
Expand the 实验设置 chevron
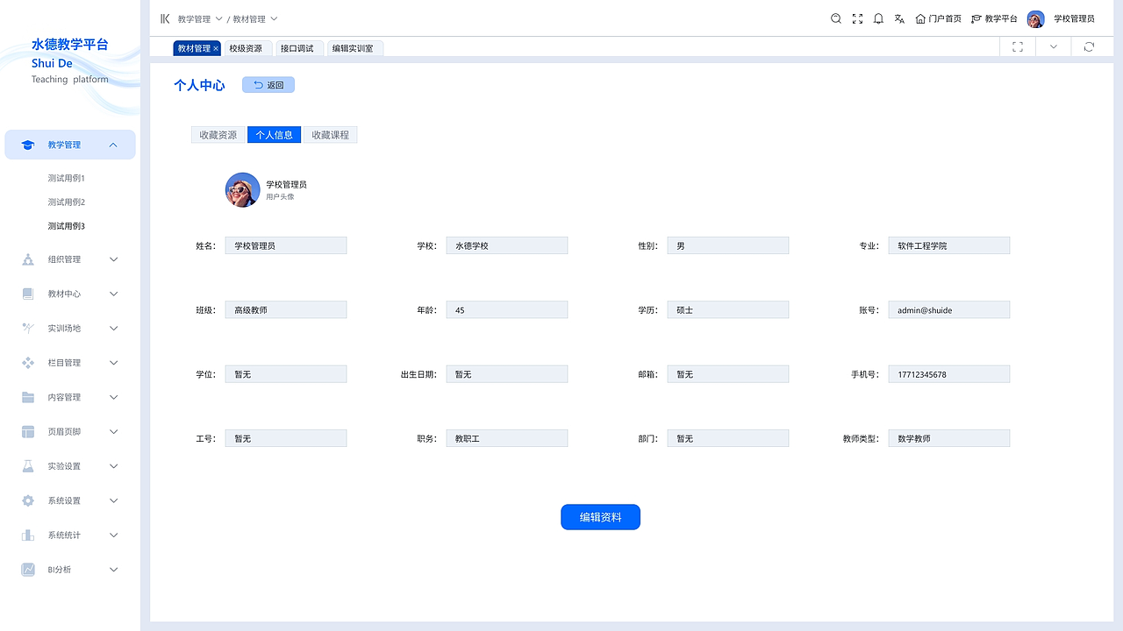[x=113, y=466]
